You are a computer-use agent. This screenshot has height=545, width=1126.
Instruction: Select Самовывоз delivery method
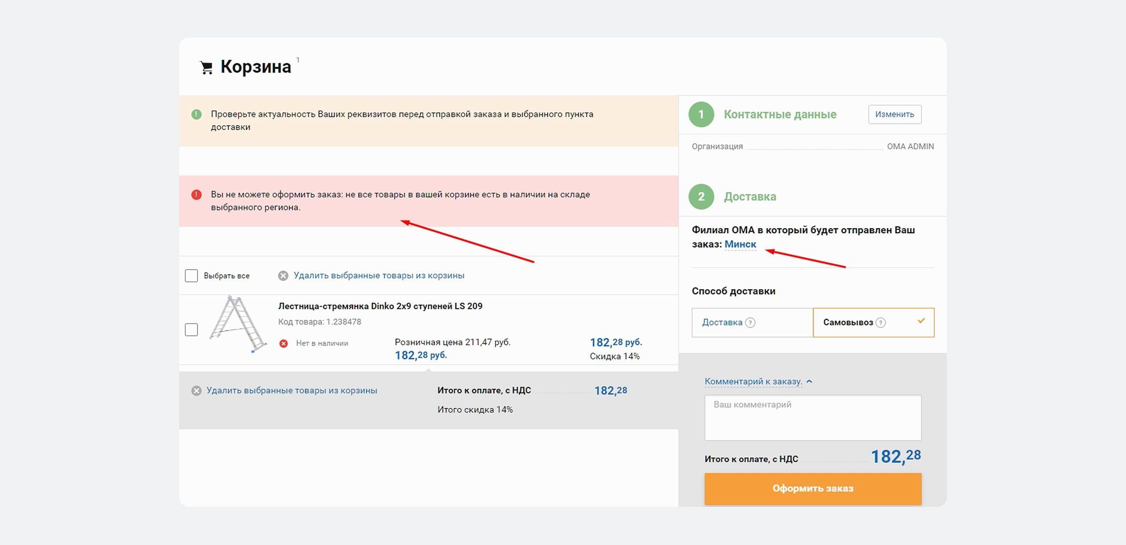coord(848,322)
